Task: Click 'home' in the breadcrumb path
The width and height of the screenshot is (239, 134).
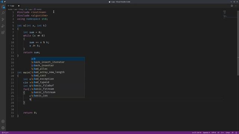Action: (10, 9)
